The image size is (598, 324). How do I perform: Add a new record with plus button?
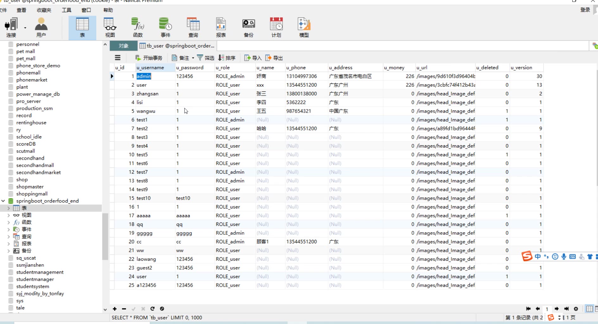coord(115,309)
